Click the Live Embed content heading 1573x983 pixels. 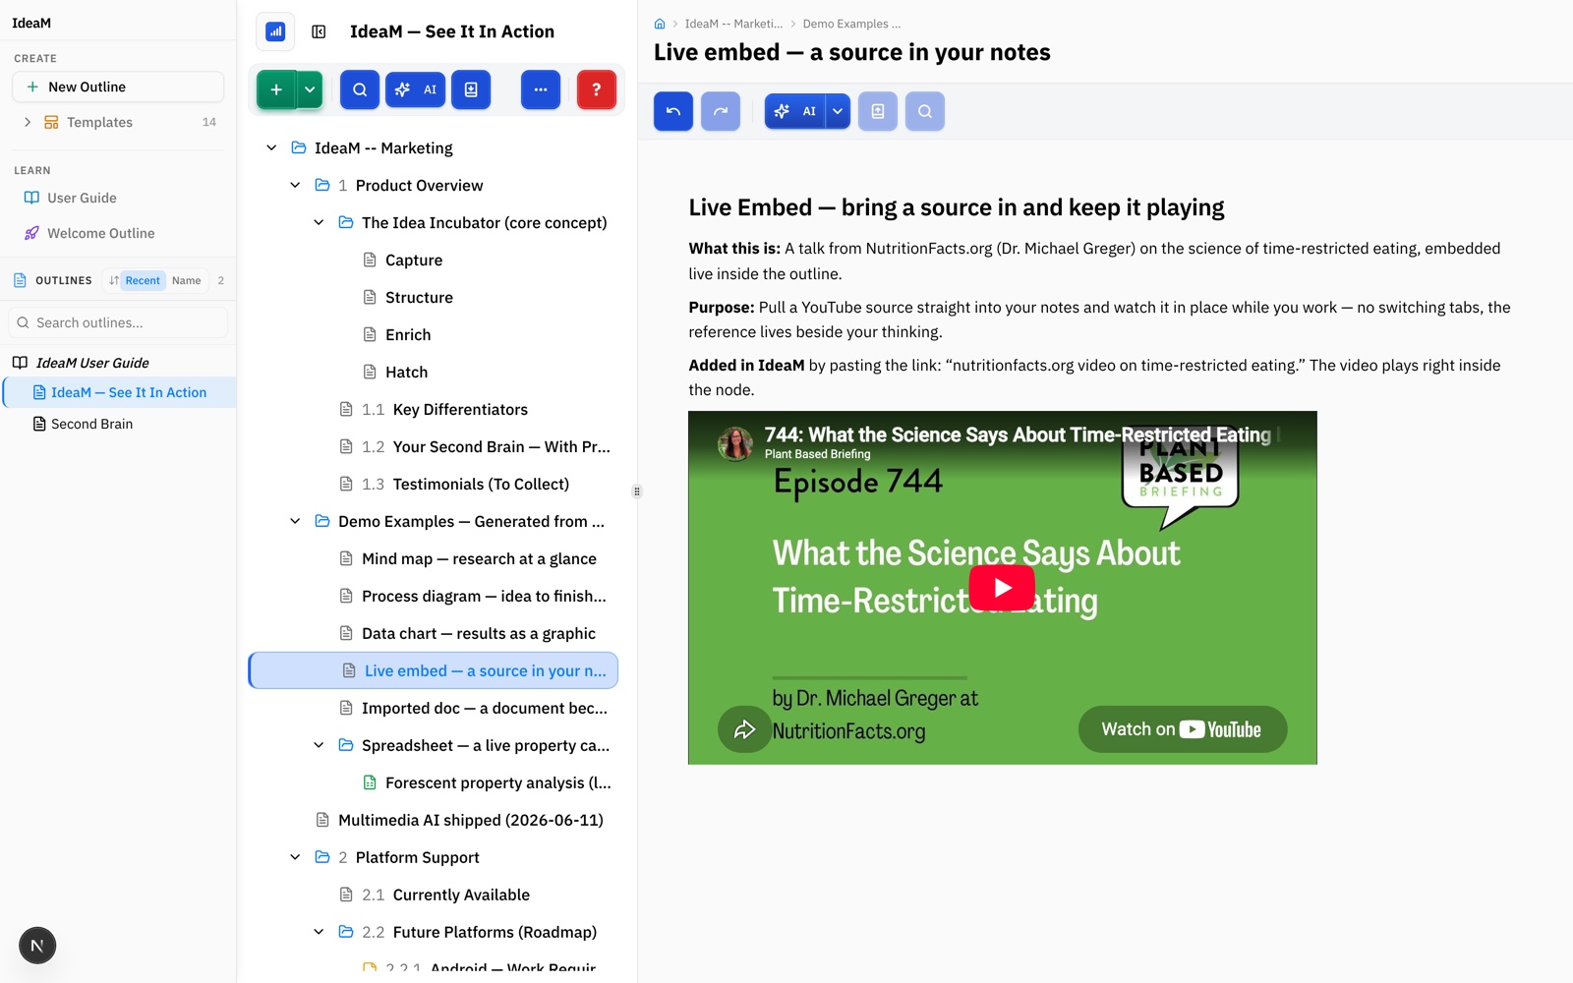[957, 207]
